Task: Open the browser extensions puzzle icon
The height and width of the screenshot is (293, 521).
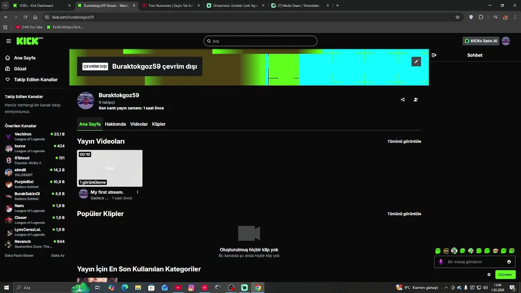Action: 481,17
